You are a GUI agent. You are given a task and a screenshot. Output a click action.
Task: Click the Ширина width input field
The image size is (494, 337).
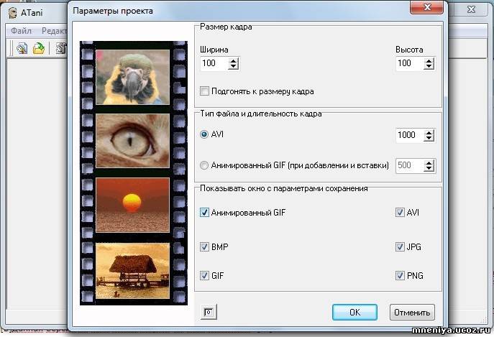click(214, 63)
